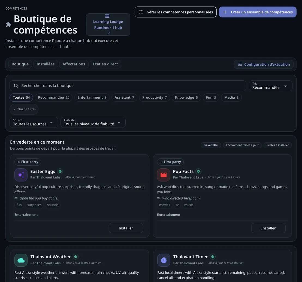Image resolution: width=302 pixels, height=282 pixels.
Task: Click the COMPÉTENCES breadcrumb label
Action: 16,8
